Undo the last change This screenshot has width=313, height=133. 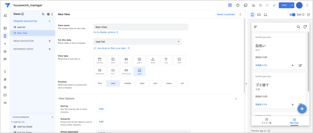coord(260,5)
